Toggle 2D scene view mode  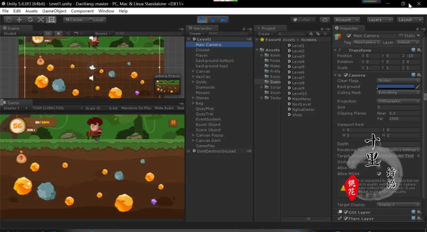click(x=48, y=33)
